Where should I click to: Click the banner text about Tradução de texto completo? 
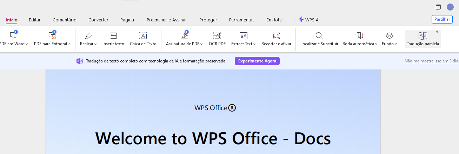pyautogui.click(x=156, y=61)
